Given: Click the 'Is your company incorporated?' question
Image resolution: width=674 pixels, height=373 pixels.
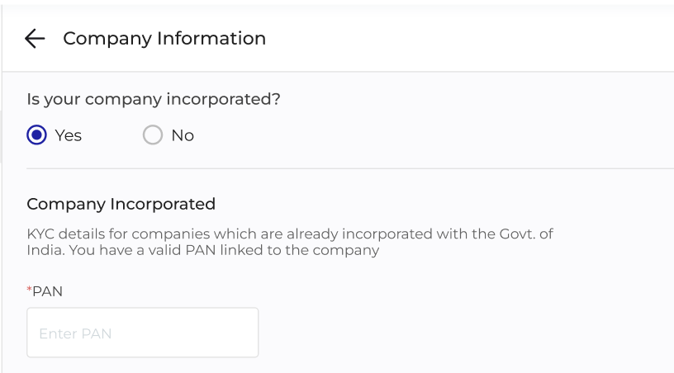Looking at the screenshot, I should [154, 100].
